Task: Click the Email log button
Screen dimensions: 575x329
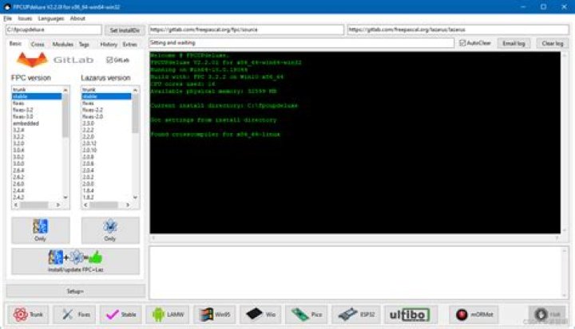Action: (x=514, y=44)
